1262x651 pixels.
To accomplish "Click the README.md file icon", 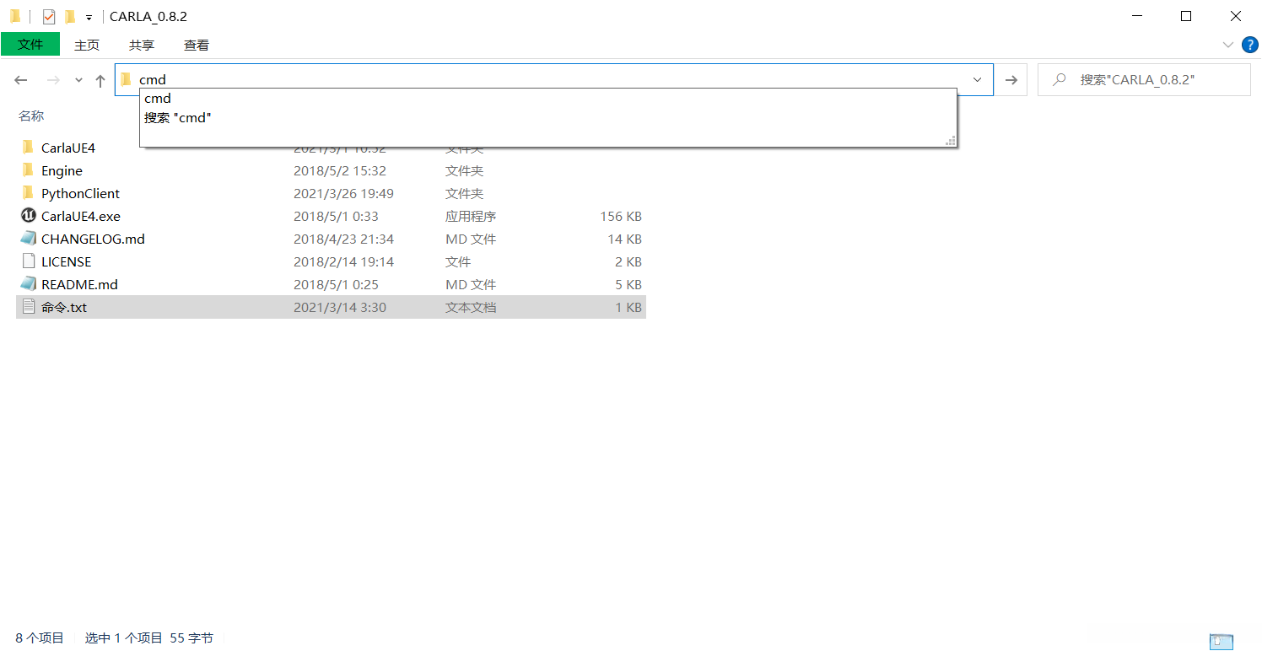I will [28, 284].
